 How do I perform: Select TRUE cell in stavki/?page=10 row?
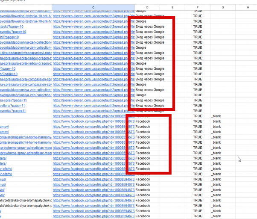[x=198, y=27]
